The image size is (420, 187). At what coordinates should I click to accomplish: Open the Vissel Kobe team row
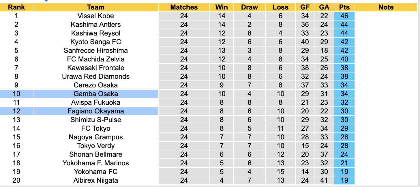(95, 16)
